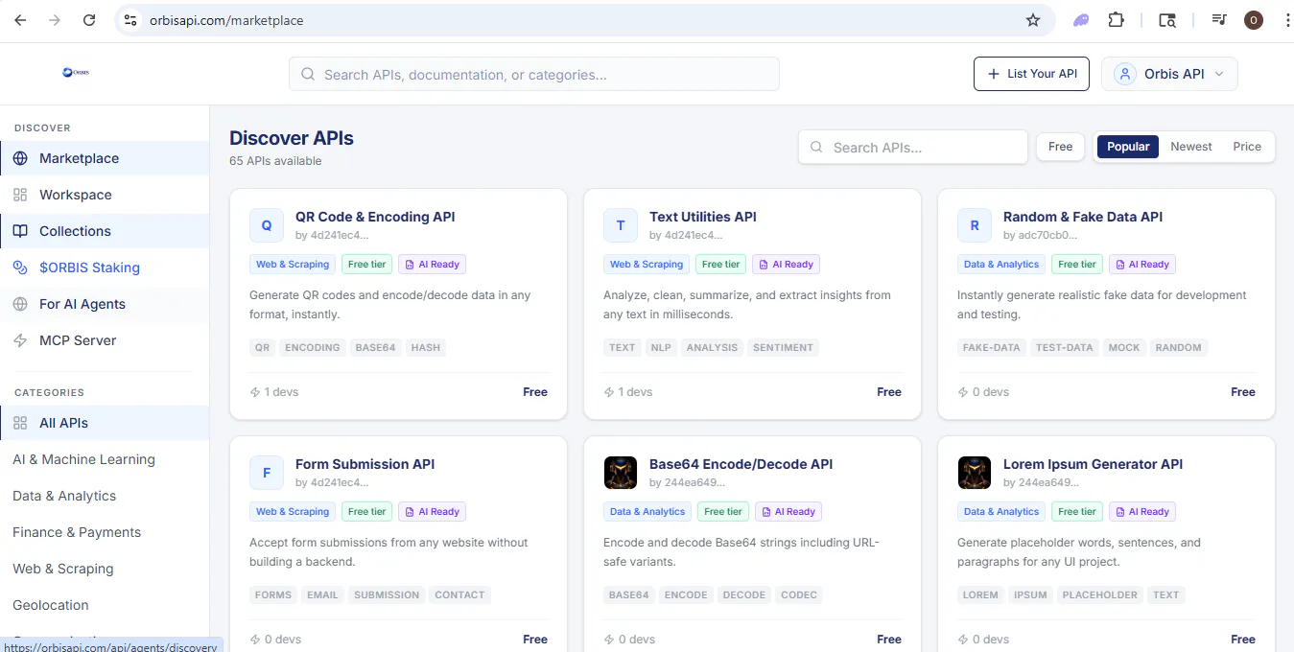Open the media control icon in toolbar
This screenshot has height=652, width=1294.
pyautogui.click(x=1219, y=20)
